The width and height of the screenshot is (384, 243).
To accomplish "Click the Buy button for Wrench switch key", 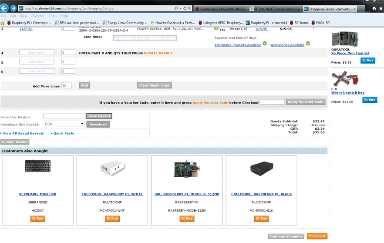I will click(370, 100).
